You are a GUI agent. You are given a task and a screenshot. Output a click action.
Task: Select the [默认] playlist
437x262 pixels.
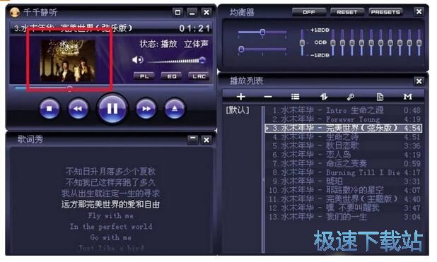coord(238,110)
